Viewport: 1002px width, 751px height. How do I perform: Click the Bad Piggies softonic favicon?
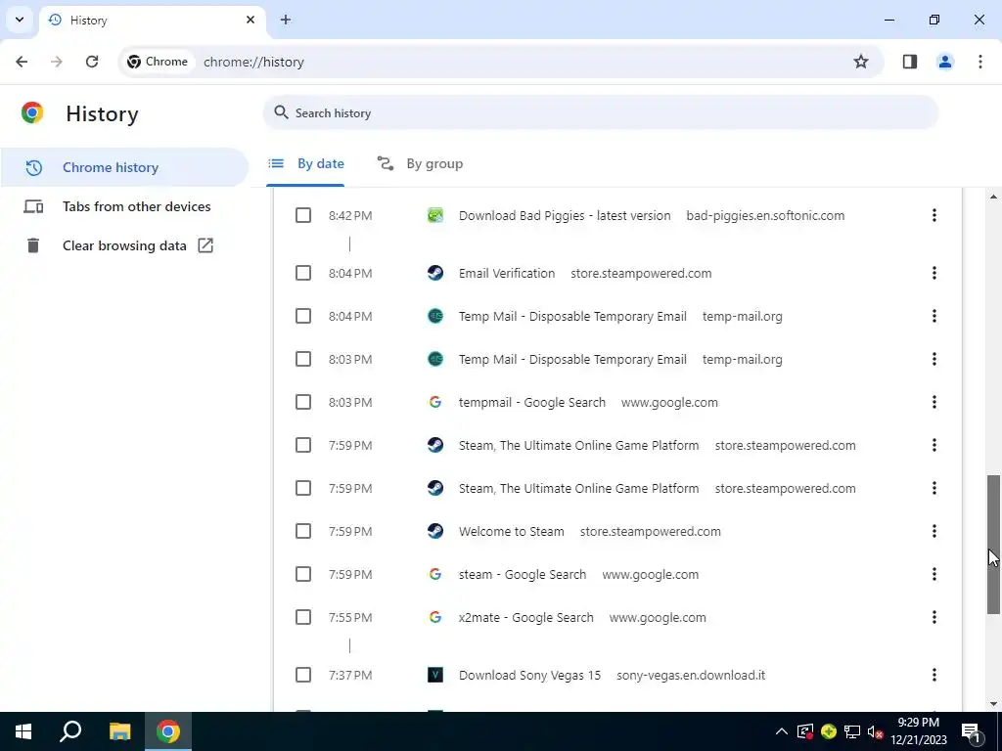tap(435, 215)
